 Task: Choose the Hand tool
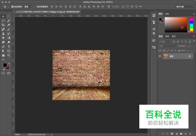click(3, 55)
